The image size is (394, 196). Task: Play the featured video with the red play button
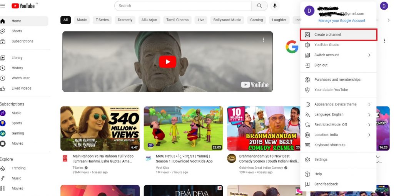pos(168,62)
